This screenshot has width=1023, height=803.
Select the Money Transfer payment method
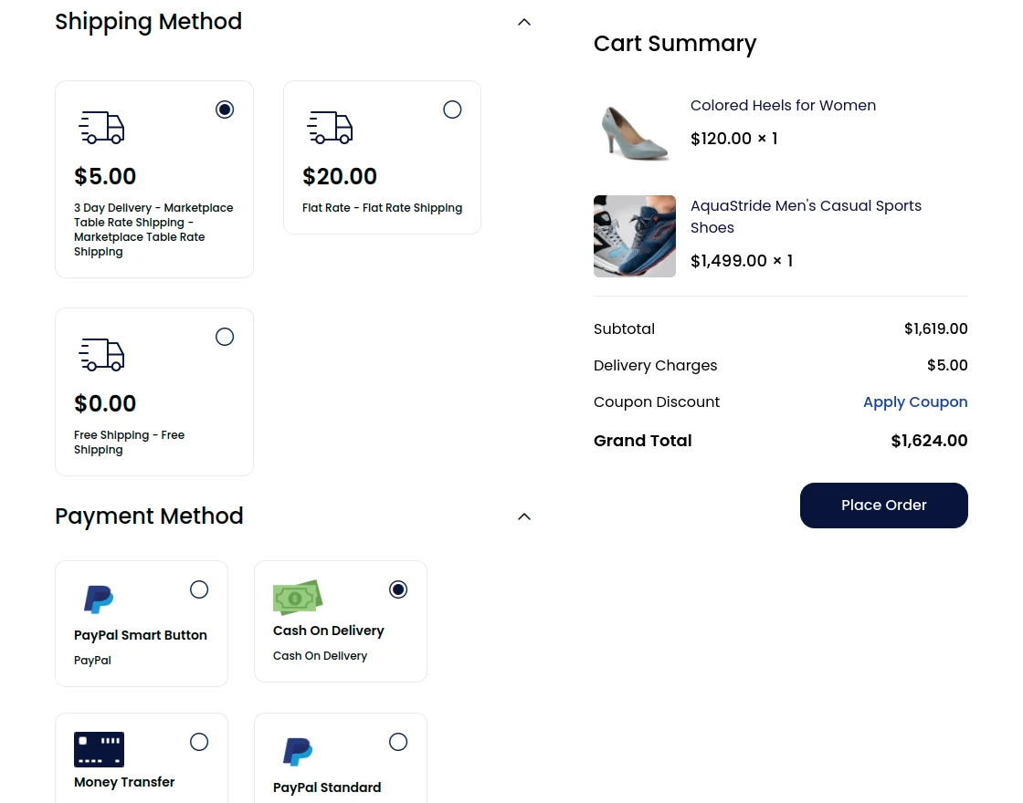coord(199,742)
